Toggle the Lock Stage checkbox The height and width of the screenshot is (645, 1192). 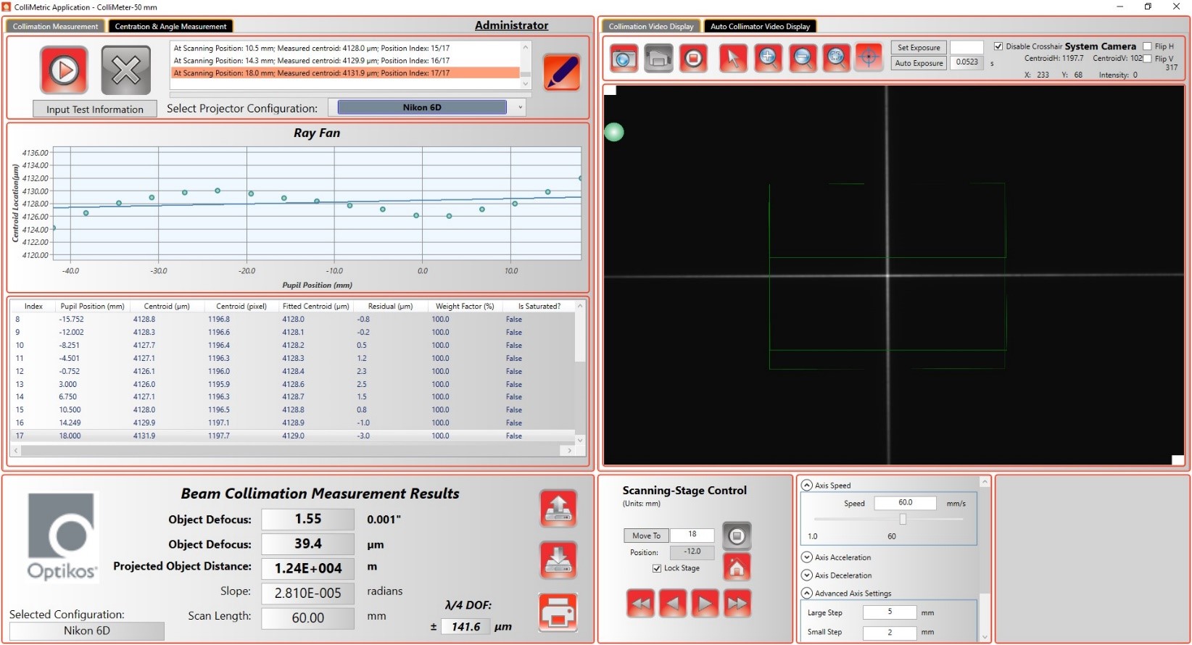tap(657, 568)
